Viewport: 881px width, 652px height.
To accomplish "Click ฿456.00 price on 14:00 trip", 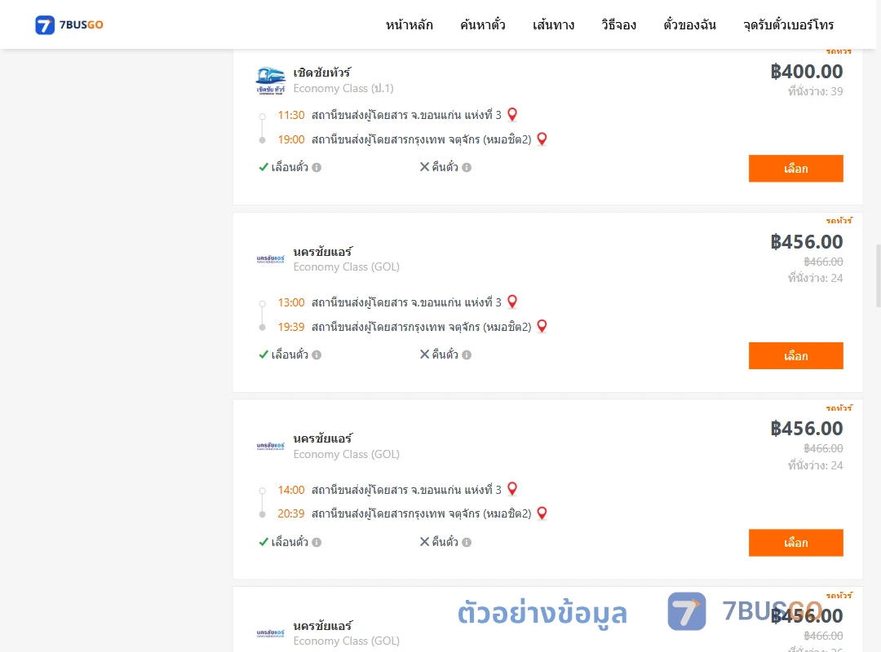I will [807, 429].
